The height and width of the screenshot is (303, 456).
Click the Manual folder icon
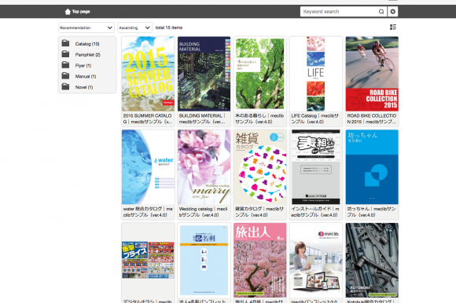[x=65, y=76]
